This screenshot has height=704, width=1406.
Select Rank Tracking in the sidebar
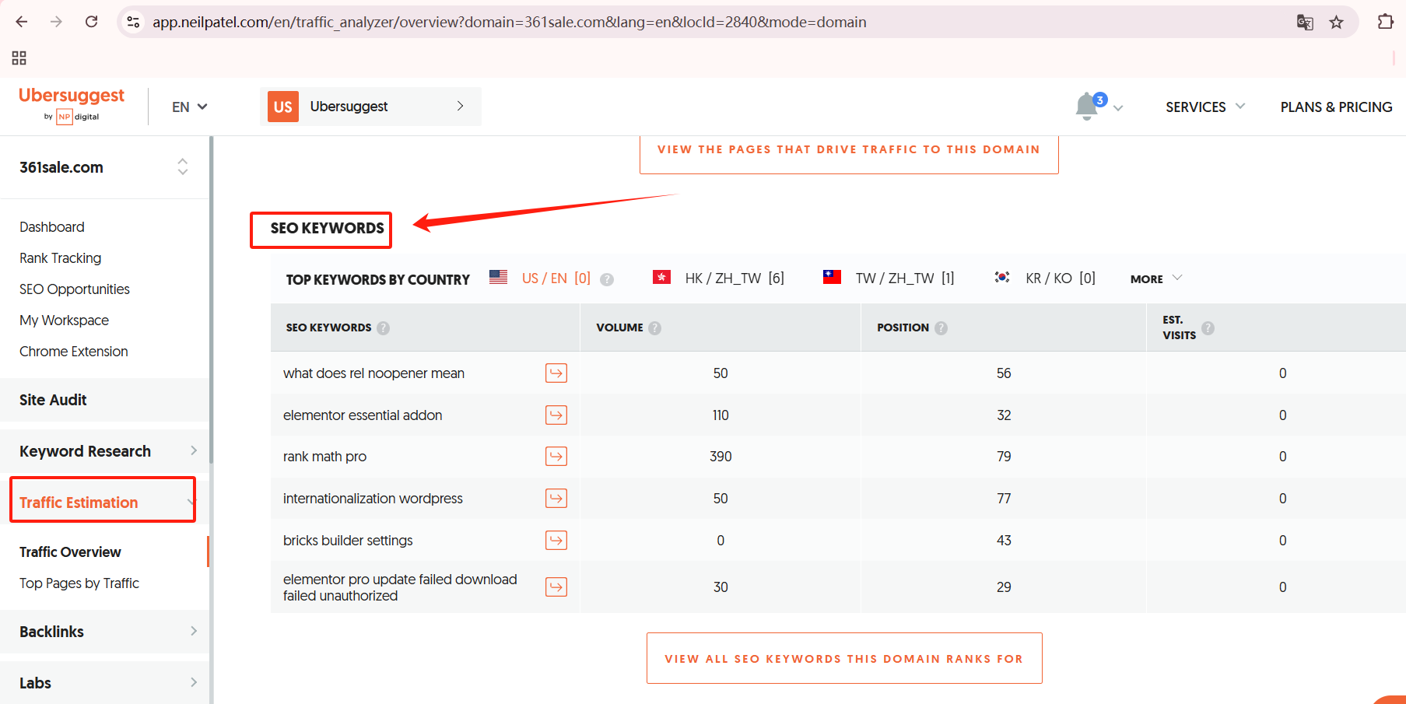pos(60,257)
